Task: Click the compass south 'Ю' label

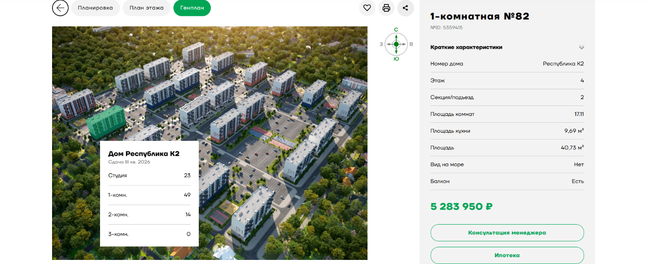Action: pyautogui.click(x=396, y=58)
